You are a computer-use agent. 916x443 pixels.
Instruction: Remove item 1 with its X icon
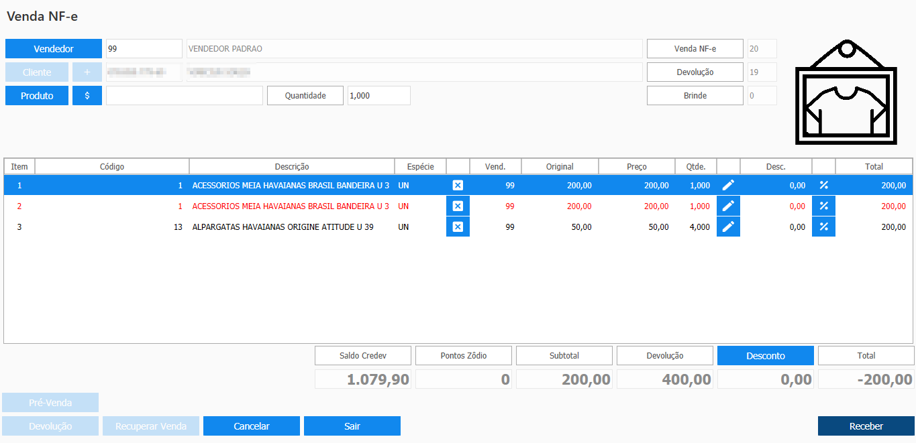[x=458, y=186]
